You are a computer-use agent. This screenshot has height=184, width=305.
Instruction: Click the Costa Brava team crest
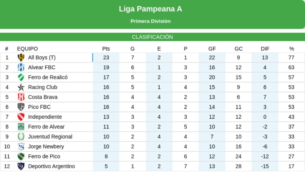(x=21, y=97)
